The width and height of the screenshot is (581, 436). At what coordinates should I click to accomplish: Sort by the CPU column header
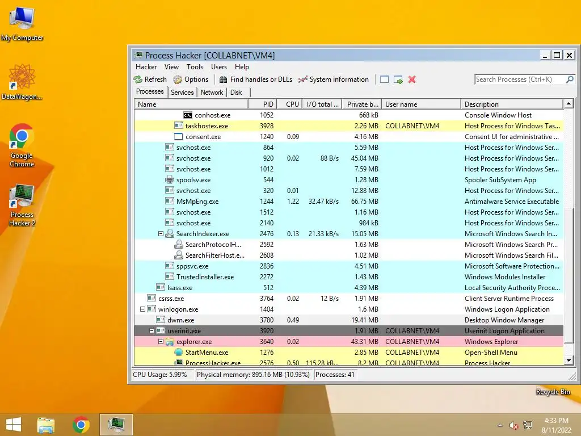(289, 104)
